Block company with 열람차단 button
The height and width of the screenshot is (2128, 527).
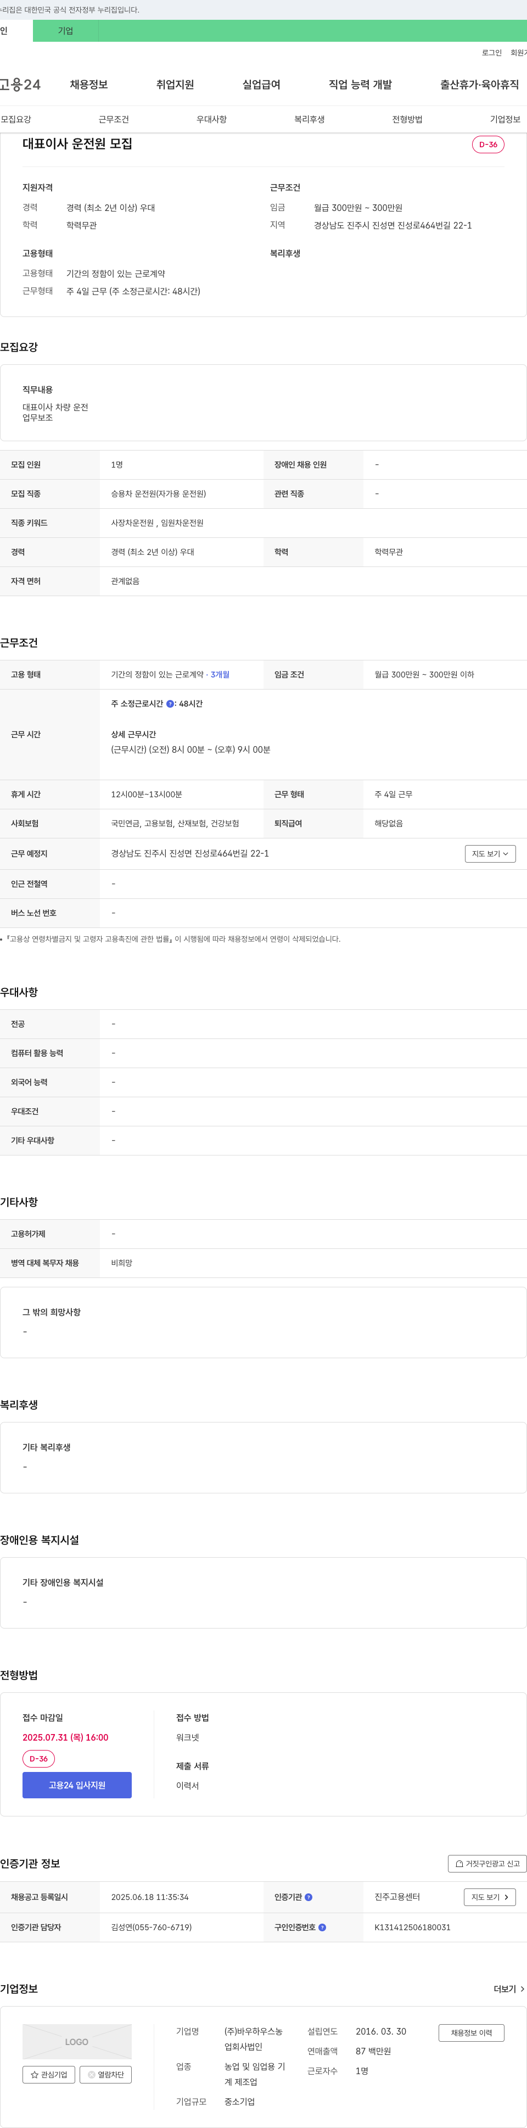click(x=105, y=2074)
